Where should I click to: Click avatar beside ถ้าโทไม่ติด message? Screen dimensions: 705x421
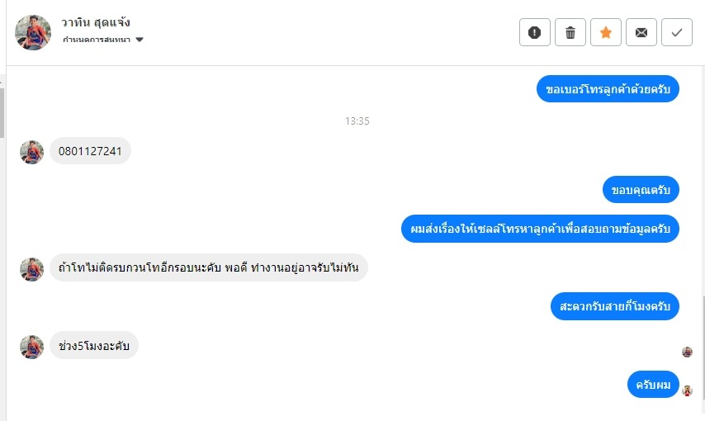click(32, 269)
